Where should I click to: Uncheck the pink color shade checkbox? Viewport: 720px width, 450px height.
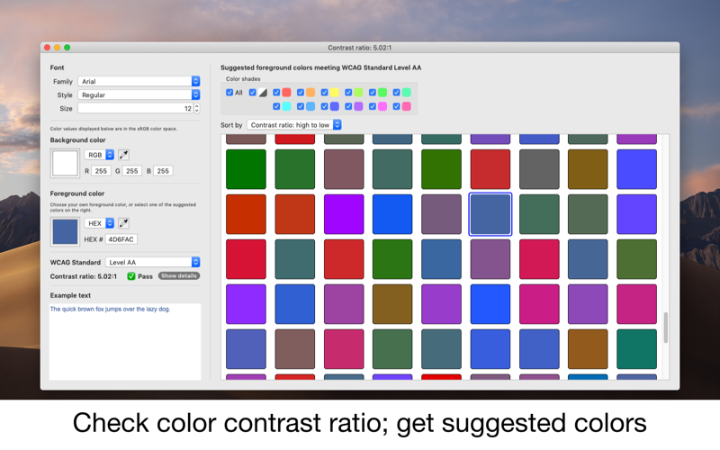(397, 106)
